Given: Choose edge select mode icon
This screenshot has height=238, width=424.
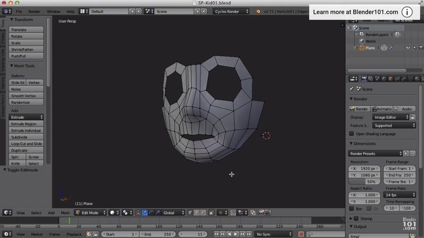Looking at the screenshot, I should pos(197,213).
